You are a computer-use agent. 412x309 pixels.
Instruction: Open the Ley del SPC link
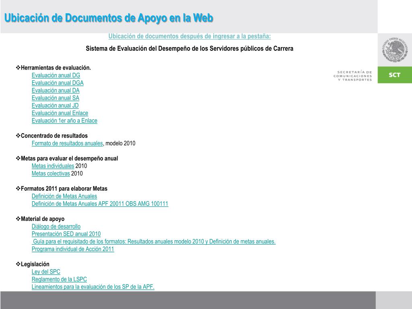(46, 272)
